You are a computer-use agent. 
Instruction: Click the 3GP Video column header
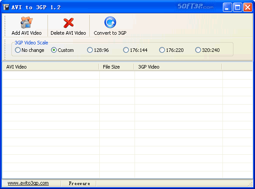tap(178, 67)
